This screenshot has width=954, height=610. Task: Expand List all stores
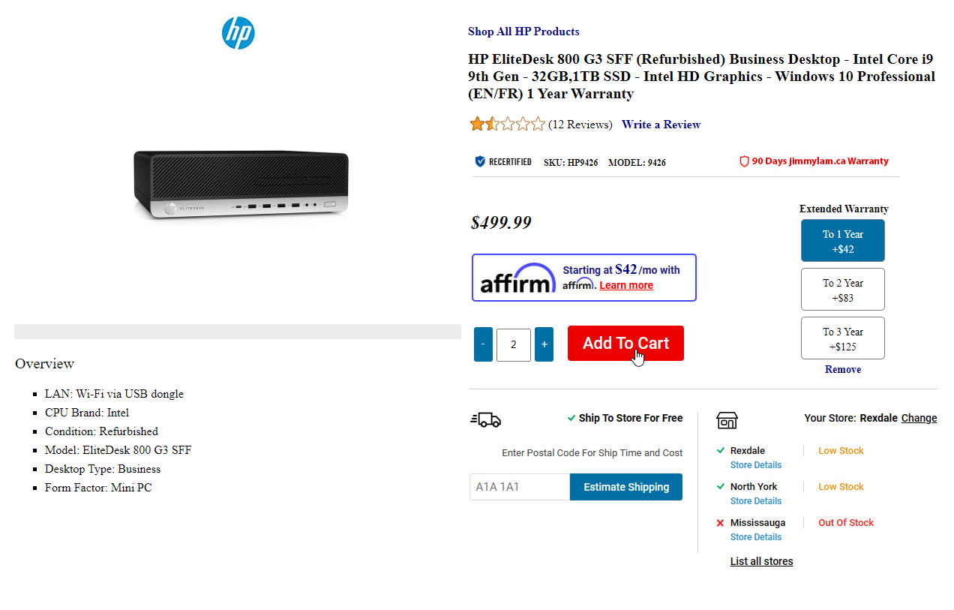[x=761, y=561]
